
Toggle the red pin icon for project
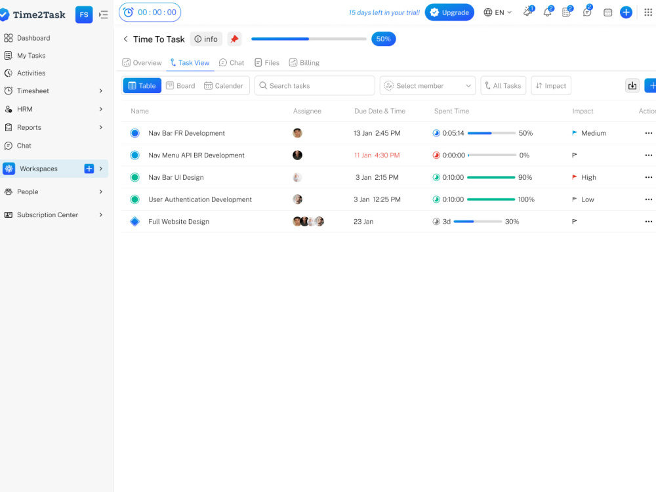[234, 39]
